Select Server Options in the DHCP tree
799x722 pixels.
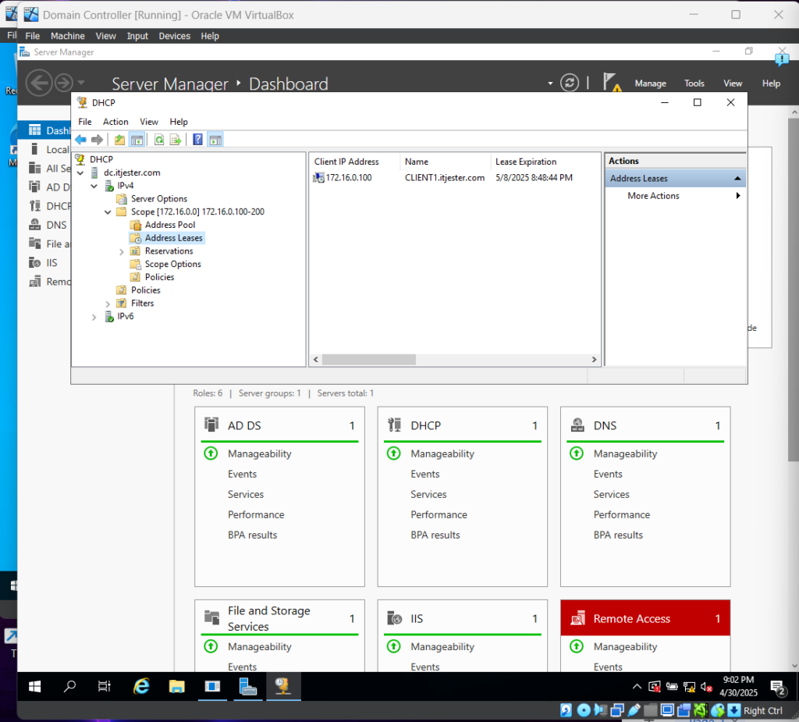[x=159, y=199]
